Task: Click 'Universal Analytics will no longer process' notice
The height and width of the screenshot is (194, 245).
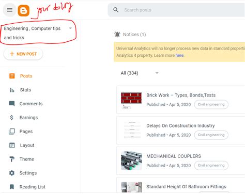Action: pos(179,52)
